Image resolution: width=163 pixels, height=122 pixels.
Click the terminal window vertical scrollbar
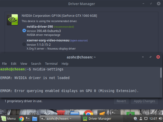point(161,73)
